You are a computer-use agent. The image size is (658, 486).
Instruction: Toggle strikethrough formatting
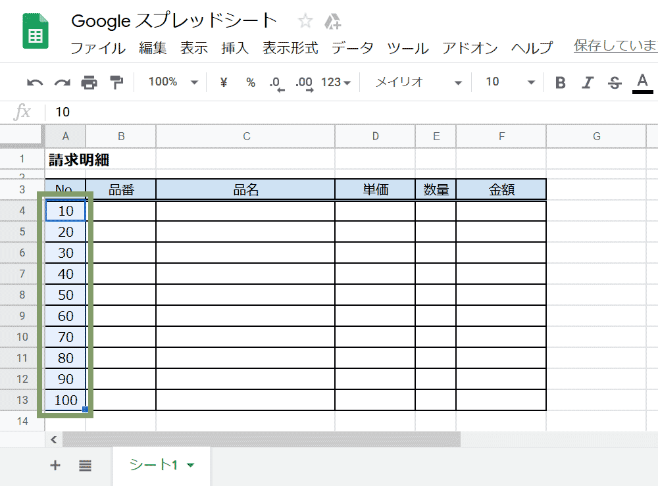point(613,82)
